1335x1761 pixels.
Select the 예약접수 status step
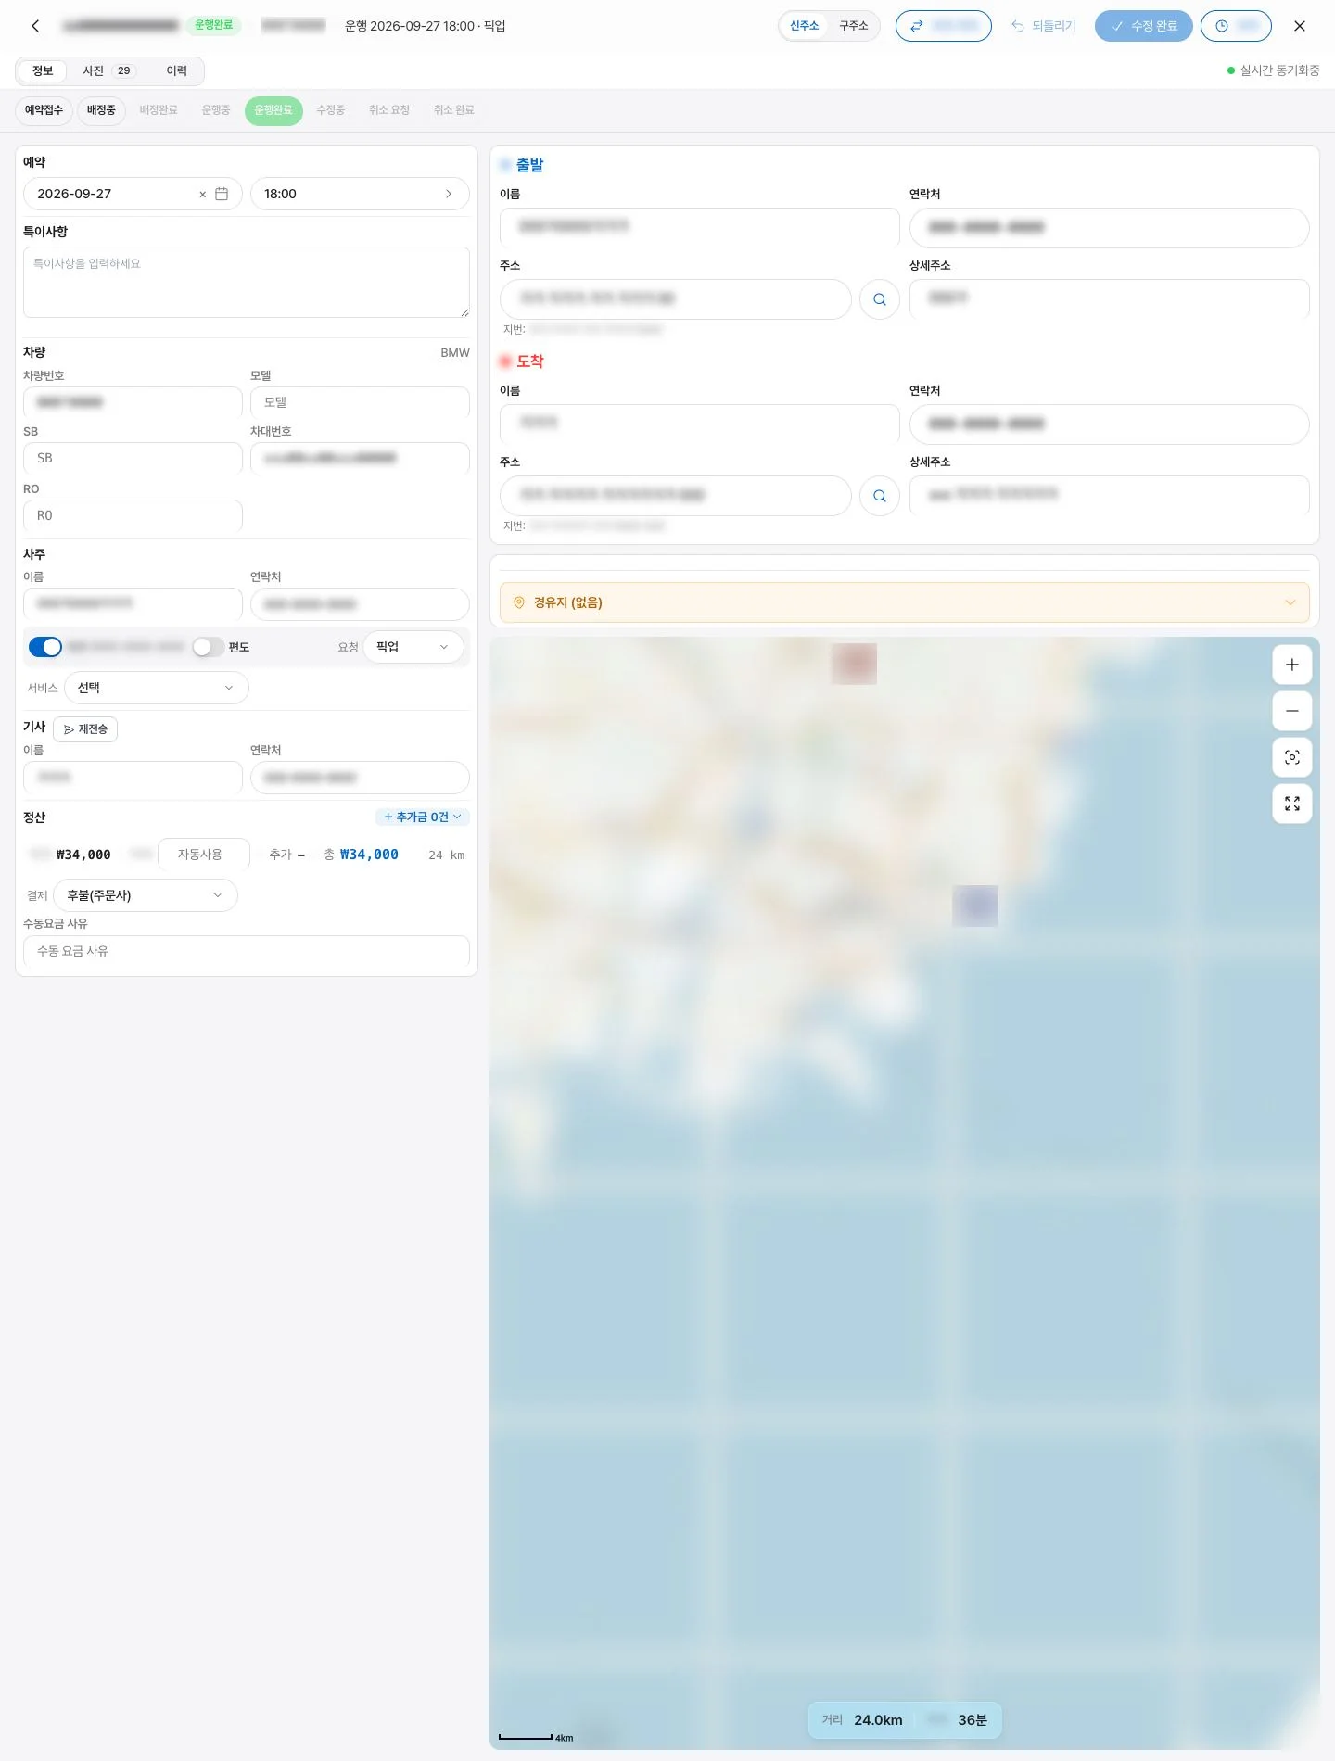point(44,110)
